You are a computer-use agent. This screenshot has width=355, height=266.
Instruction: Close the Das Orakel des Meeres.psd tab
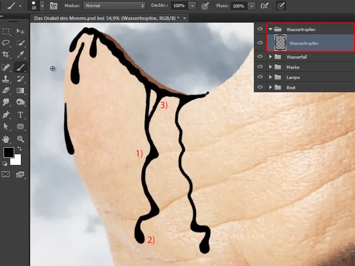click(185, 18)
